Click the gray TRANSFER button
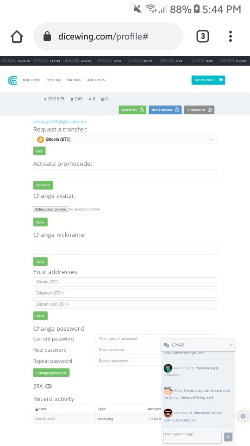This screenshot has width=250, height=446. [199, 110]
